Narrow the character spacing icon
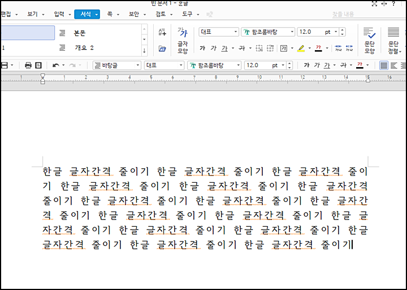 338,48
